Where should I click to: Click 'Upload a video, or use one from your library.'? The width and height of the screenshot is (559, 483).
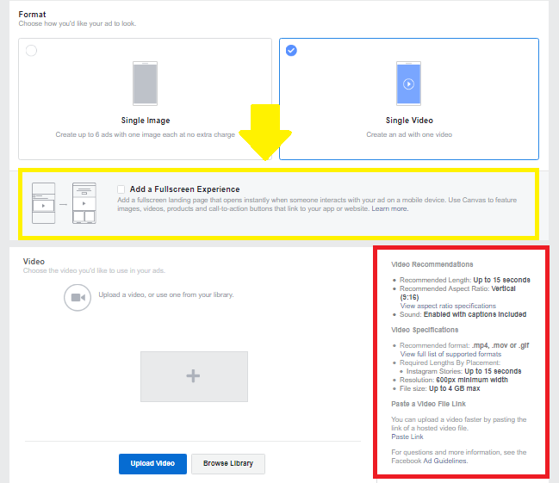(166, 294)
